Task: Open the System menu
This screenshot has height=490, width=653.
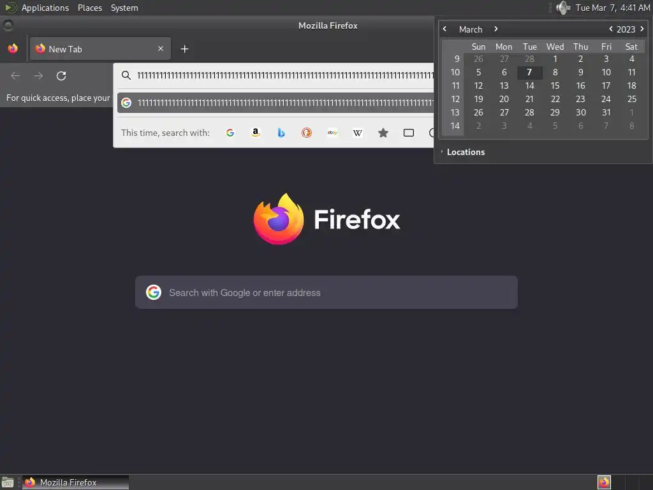Action: 124,8
